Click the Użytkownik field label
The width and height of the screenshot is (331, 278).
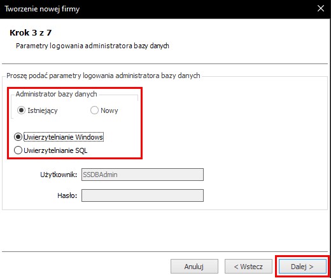point(59,175)
